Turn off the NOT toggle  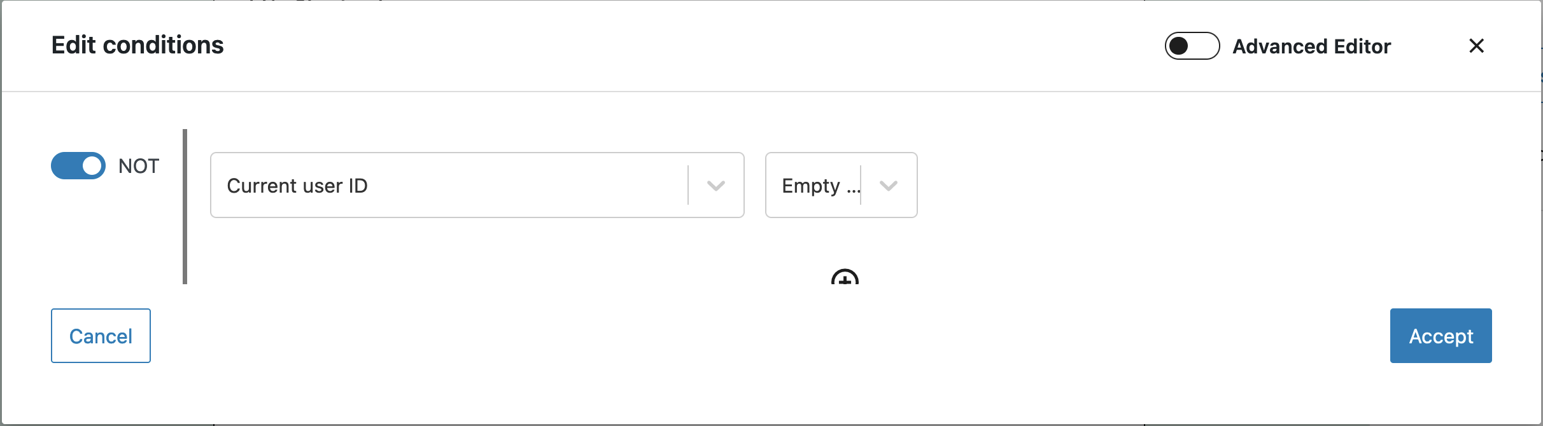click(78, 166)
